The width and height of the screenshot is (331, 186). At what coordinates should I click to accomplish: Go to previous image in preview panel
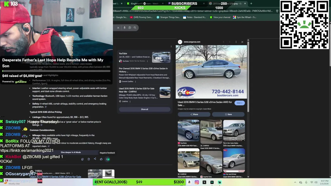pyautogui.click(x=223, y=42)
